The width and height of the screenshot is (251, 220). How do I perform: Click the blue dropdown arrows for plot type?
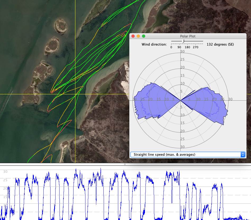pos(243,155)
